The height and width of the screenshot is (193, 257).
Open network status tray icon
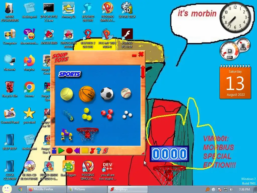click(226, 189)
